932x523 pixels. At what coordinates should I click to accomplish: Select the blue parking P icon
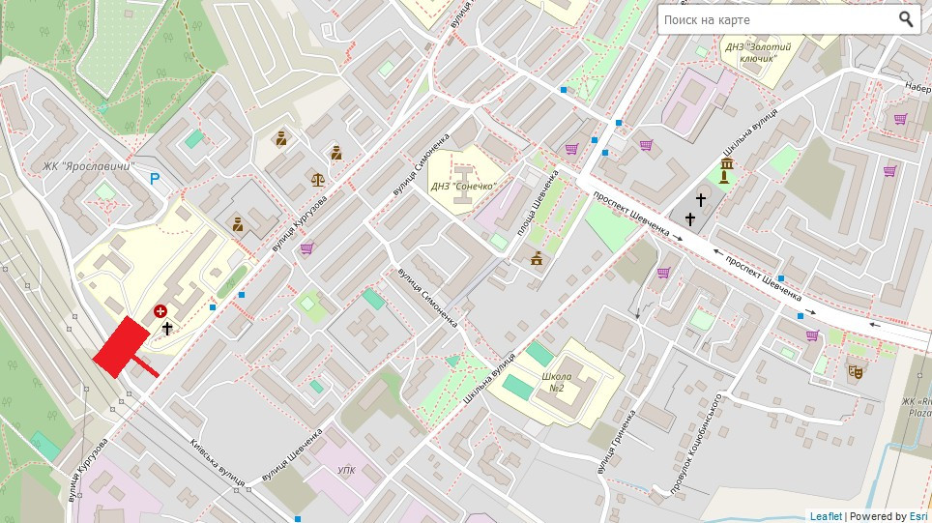tap(154, 179)
